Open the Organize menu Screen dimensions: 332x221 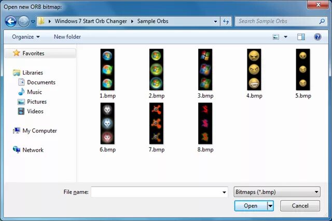coord(25,37)
